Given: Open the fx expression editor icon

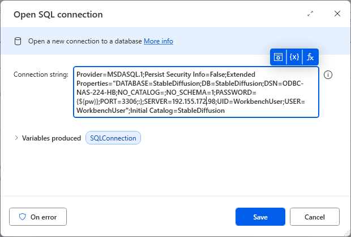Looking at the screenshot, I should pyautogui.click(x=310, y=57).
